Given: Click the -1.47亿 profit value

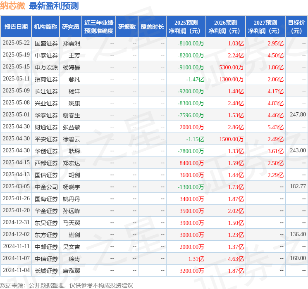Looking at the screenshot, I should point(195,79).
